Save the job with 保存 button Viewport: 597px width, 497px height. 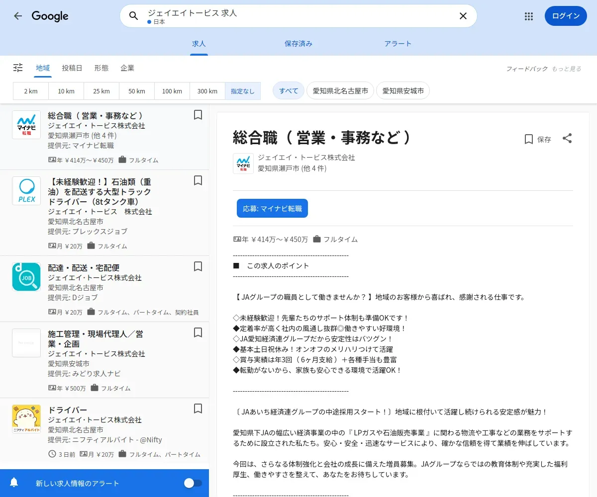(538, 139)
